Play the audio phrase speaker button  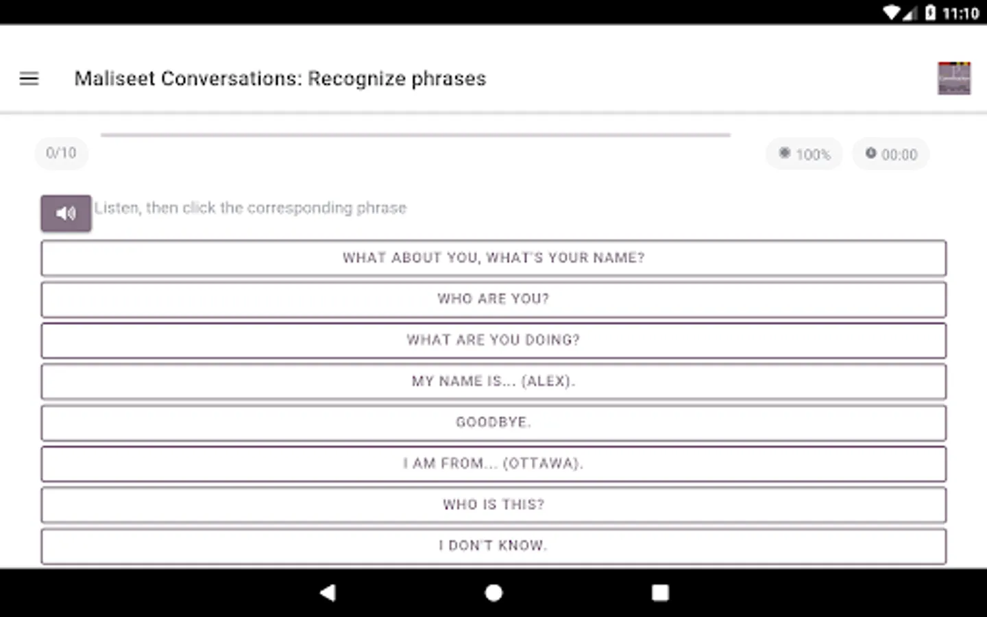(66, 213)
